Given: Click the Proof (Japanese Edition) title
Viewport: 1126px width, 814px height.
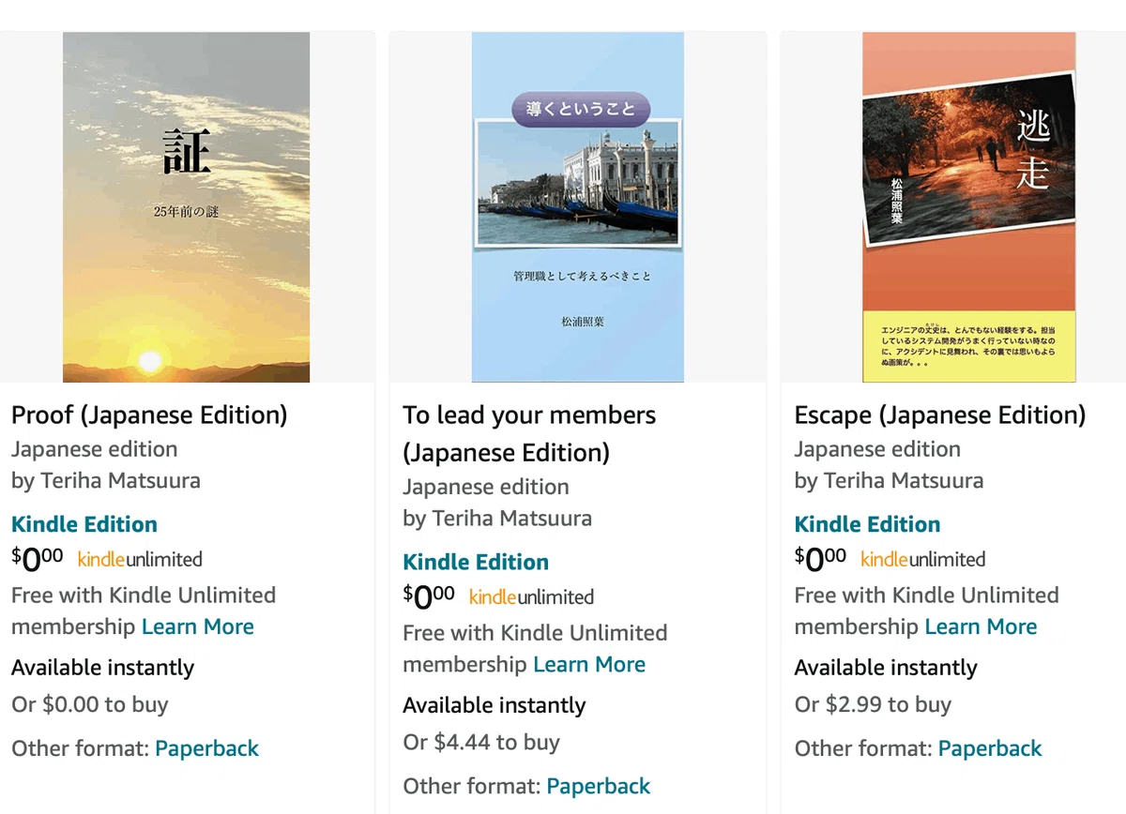Looking at the screenshot, I should (149, 415).
